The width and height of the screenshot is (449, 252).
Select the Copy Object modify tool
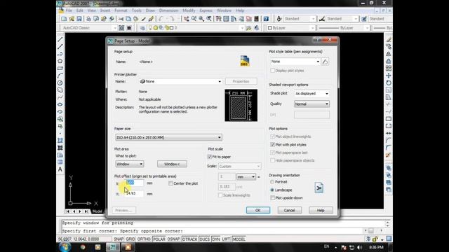click(389, 47)
